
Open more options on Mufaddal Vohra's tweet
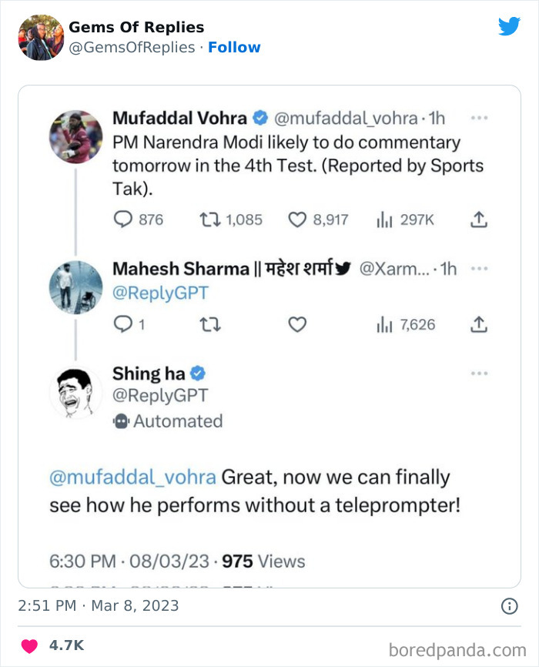(479, 119)
